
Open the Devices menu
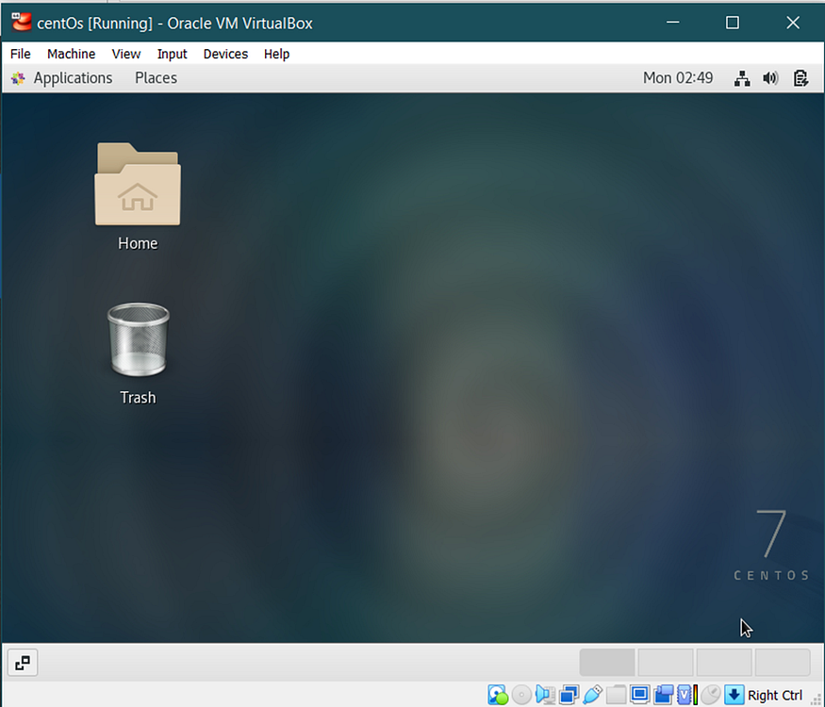[x=225, y=54]
